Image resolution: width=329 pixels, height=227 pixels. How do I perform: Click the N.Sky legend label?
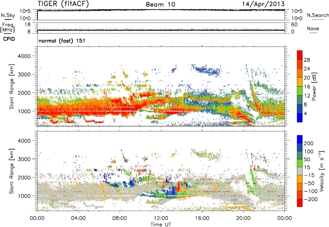8,15
